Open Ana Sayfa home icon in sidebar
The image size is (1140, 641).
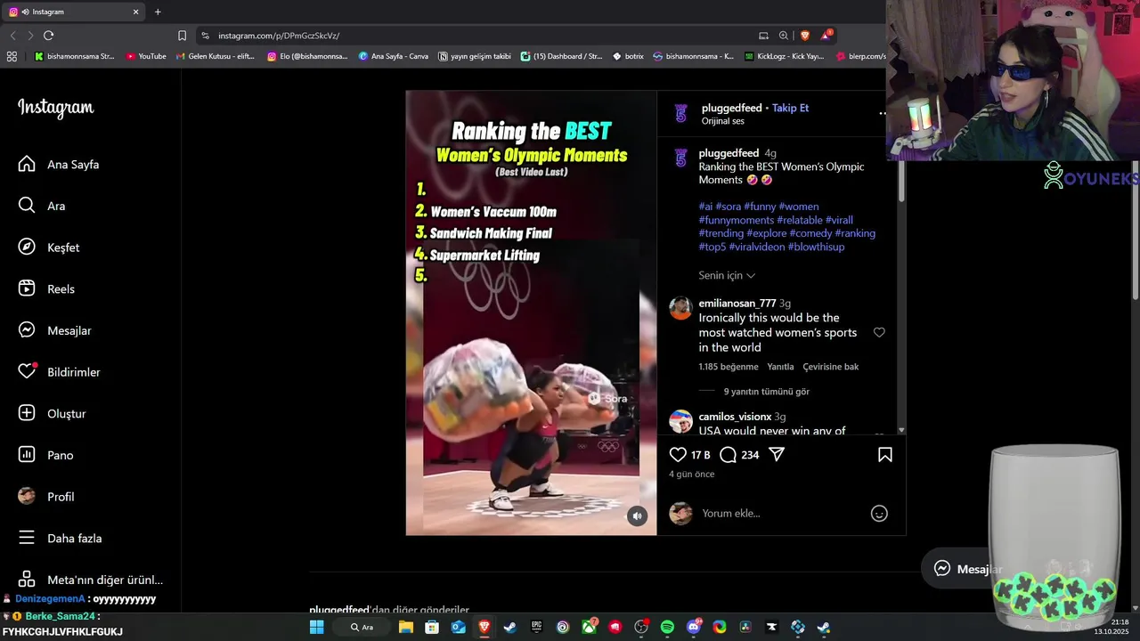27,164
